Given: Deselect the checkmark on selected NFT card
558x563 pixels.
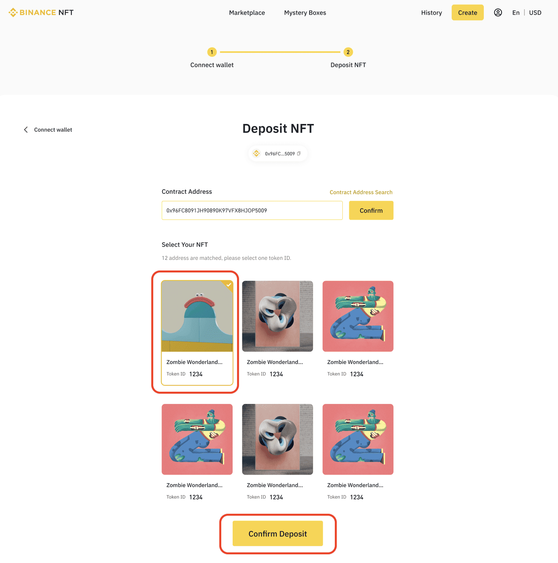Looking at the screenshot, I should (229, 285).
